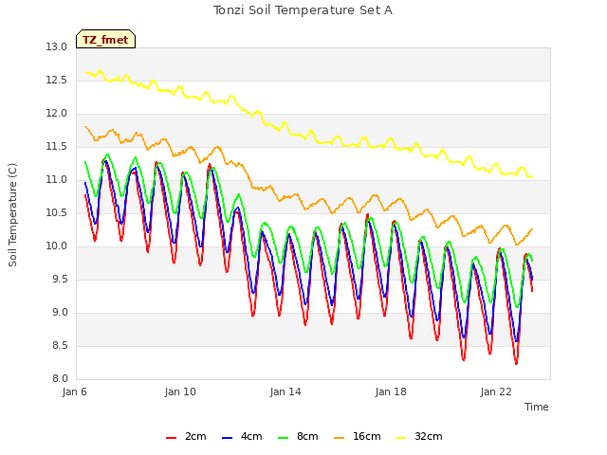Click the 8.5 y-axis tick label

(60, 345)
